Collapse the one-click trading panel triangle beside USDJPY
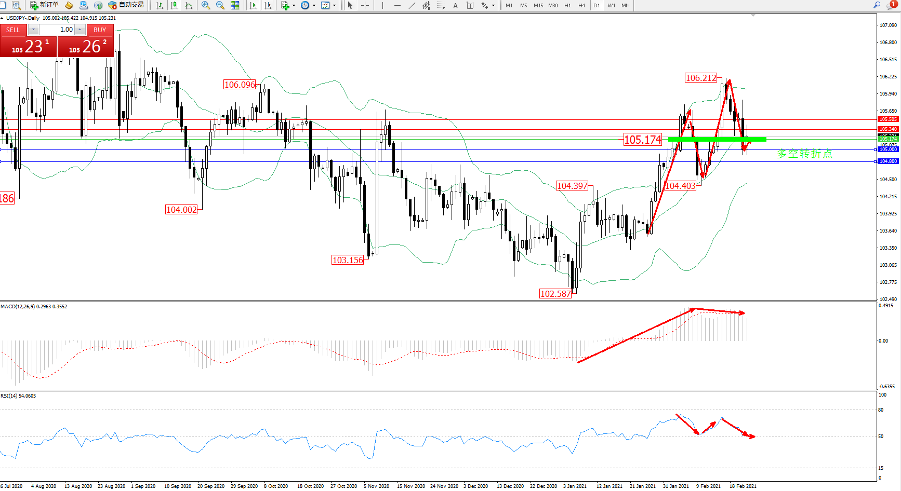Screen dimensions: 901x491 pyautogui.click(x=3, y=18)
